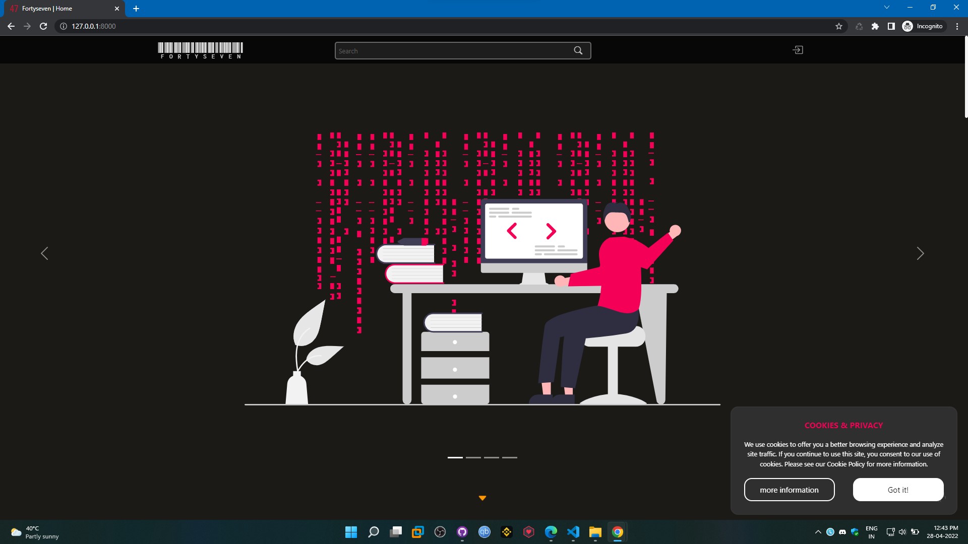
Task: Click the search magnifier icon in site header
Action: pos(578,50)
